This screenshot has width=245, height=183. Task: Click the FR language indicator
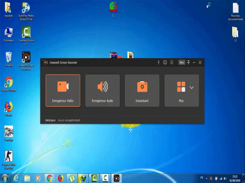tap(202, 178)
